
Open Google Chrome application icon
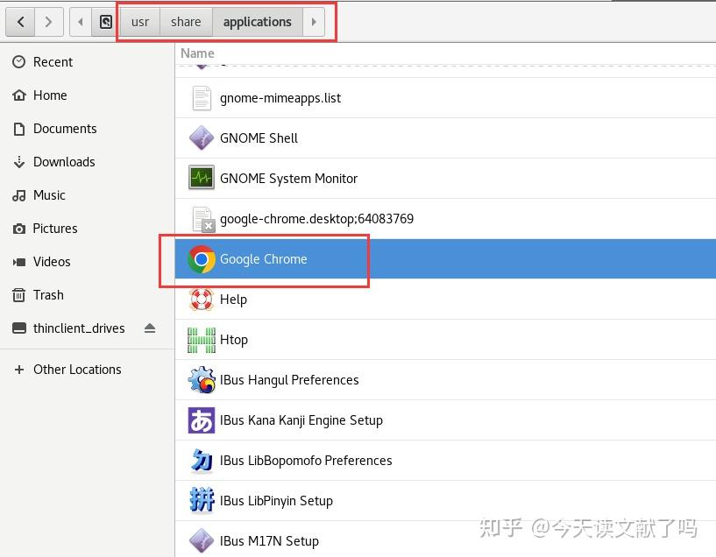[x=201, y=259]
